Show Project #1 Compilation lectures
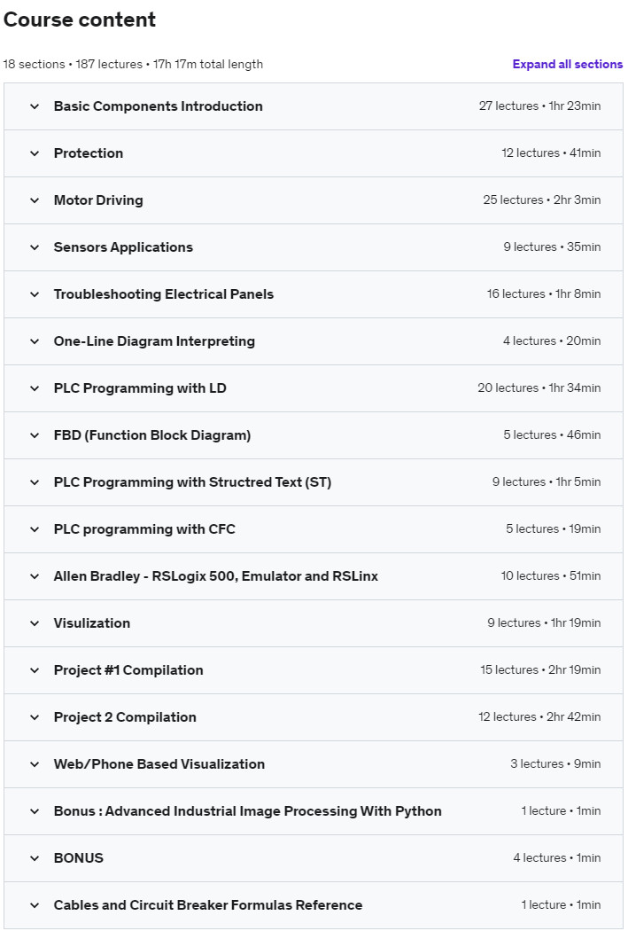This screenshot has height=931, width=628. 128,670
